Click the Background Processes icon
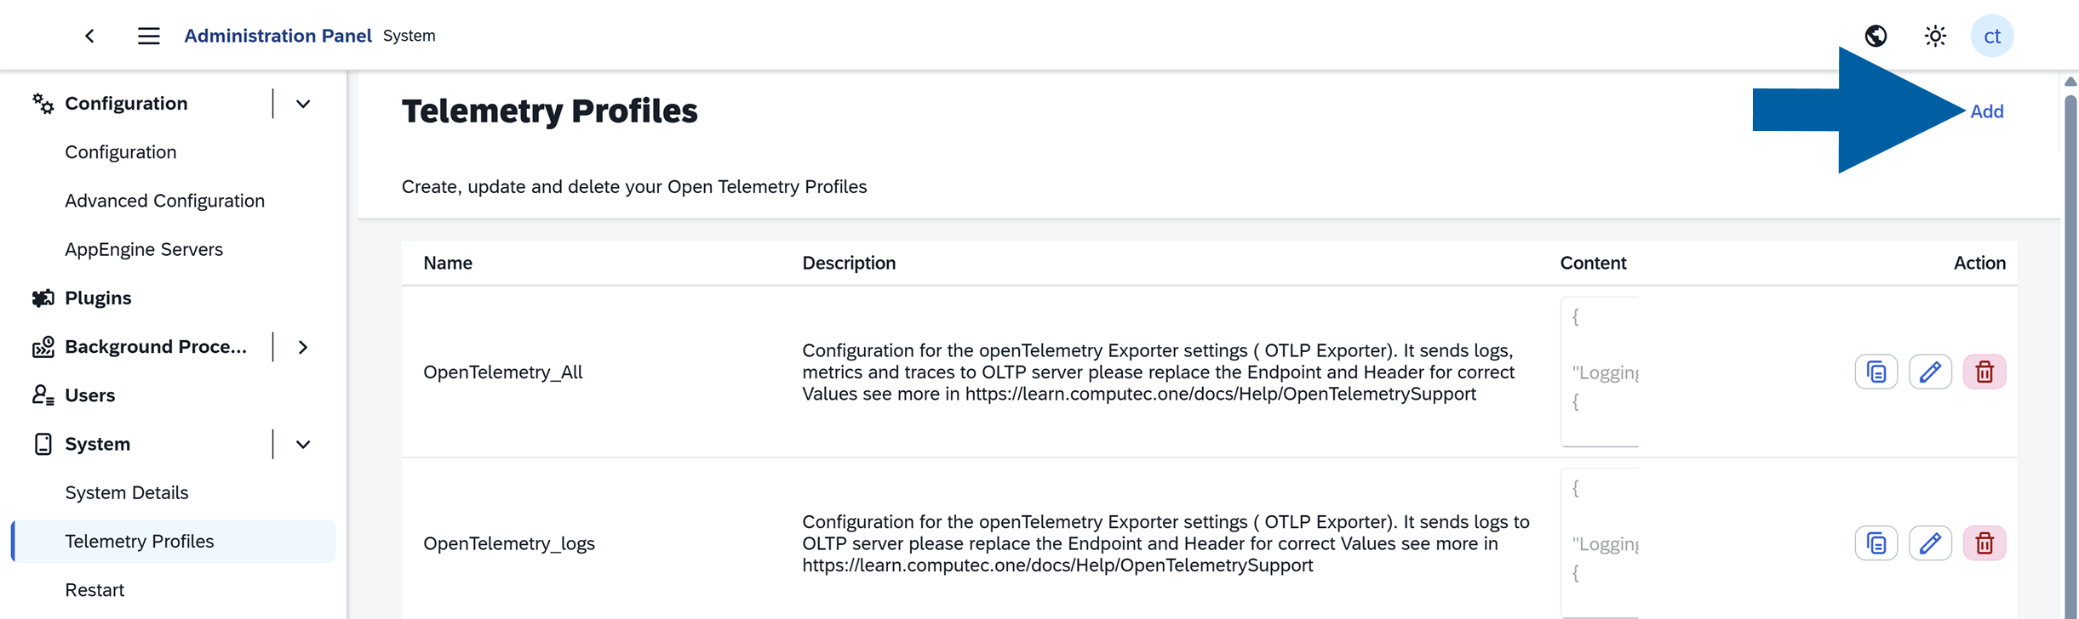 pos(43,347)
